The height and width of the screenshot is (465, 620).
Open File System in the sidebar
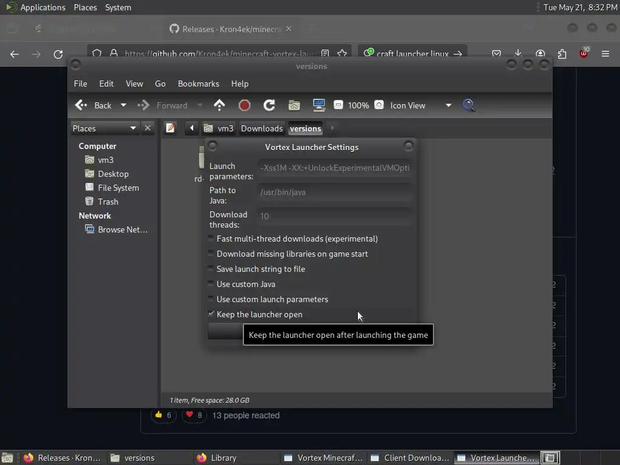[112, 188]
